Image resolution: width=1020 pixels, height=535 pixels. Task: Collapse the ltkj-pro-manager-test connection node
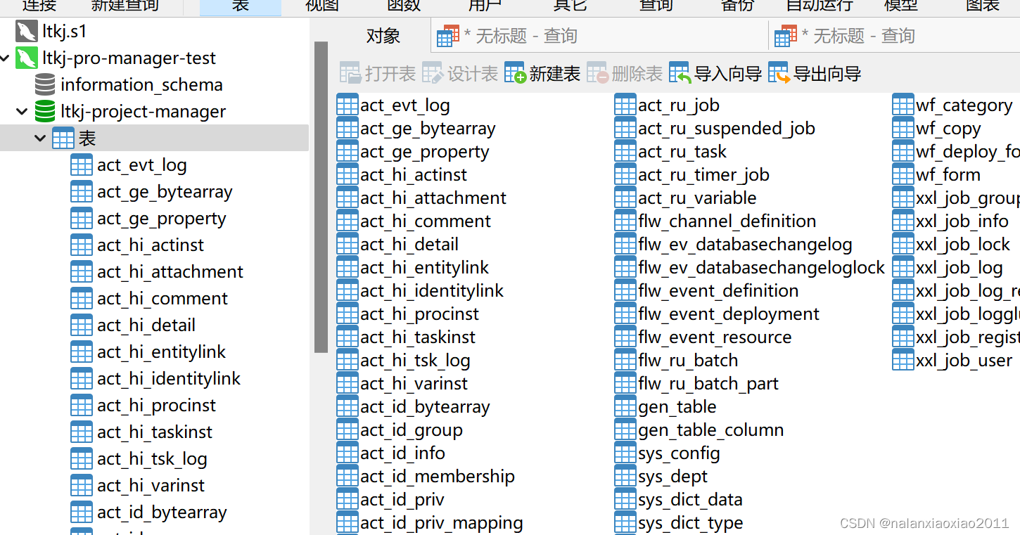[6, 58]
